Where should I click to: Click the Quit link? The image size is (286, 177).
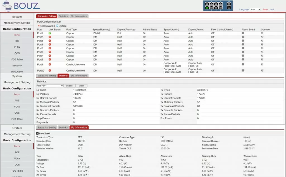272,9
